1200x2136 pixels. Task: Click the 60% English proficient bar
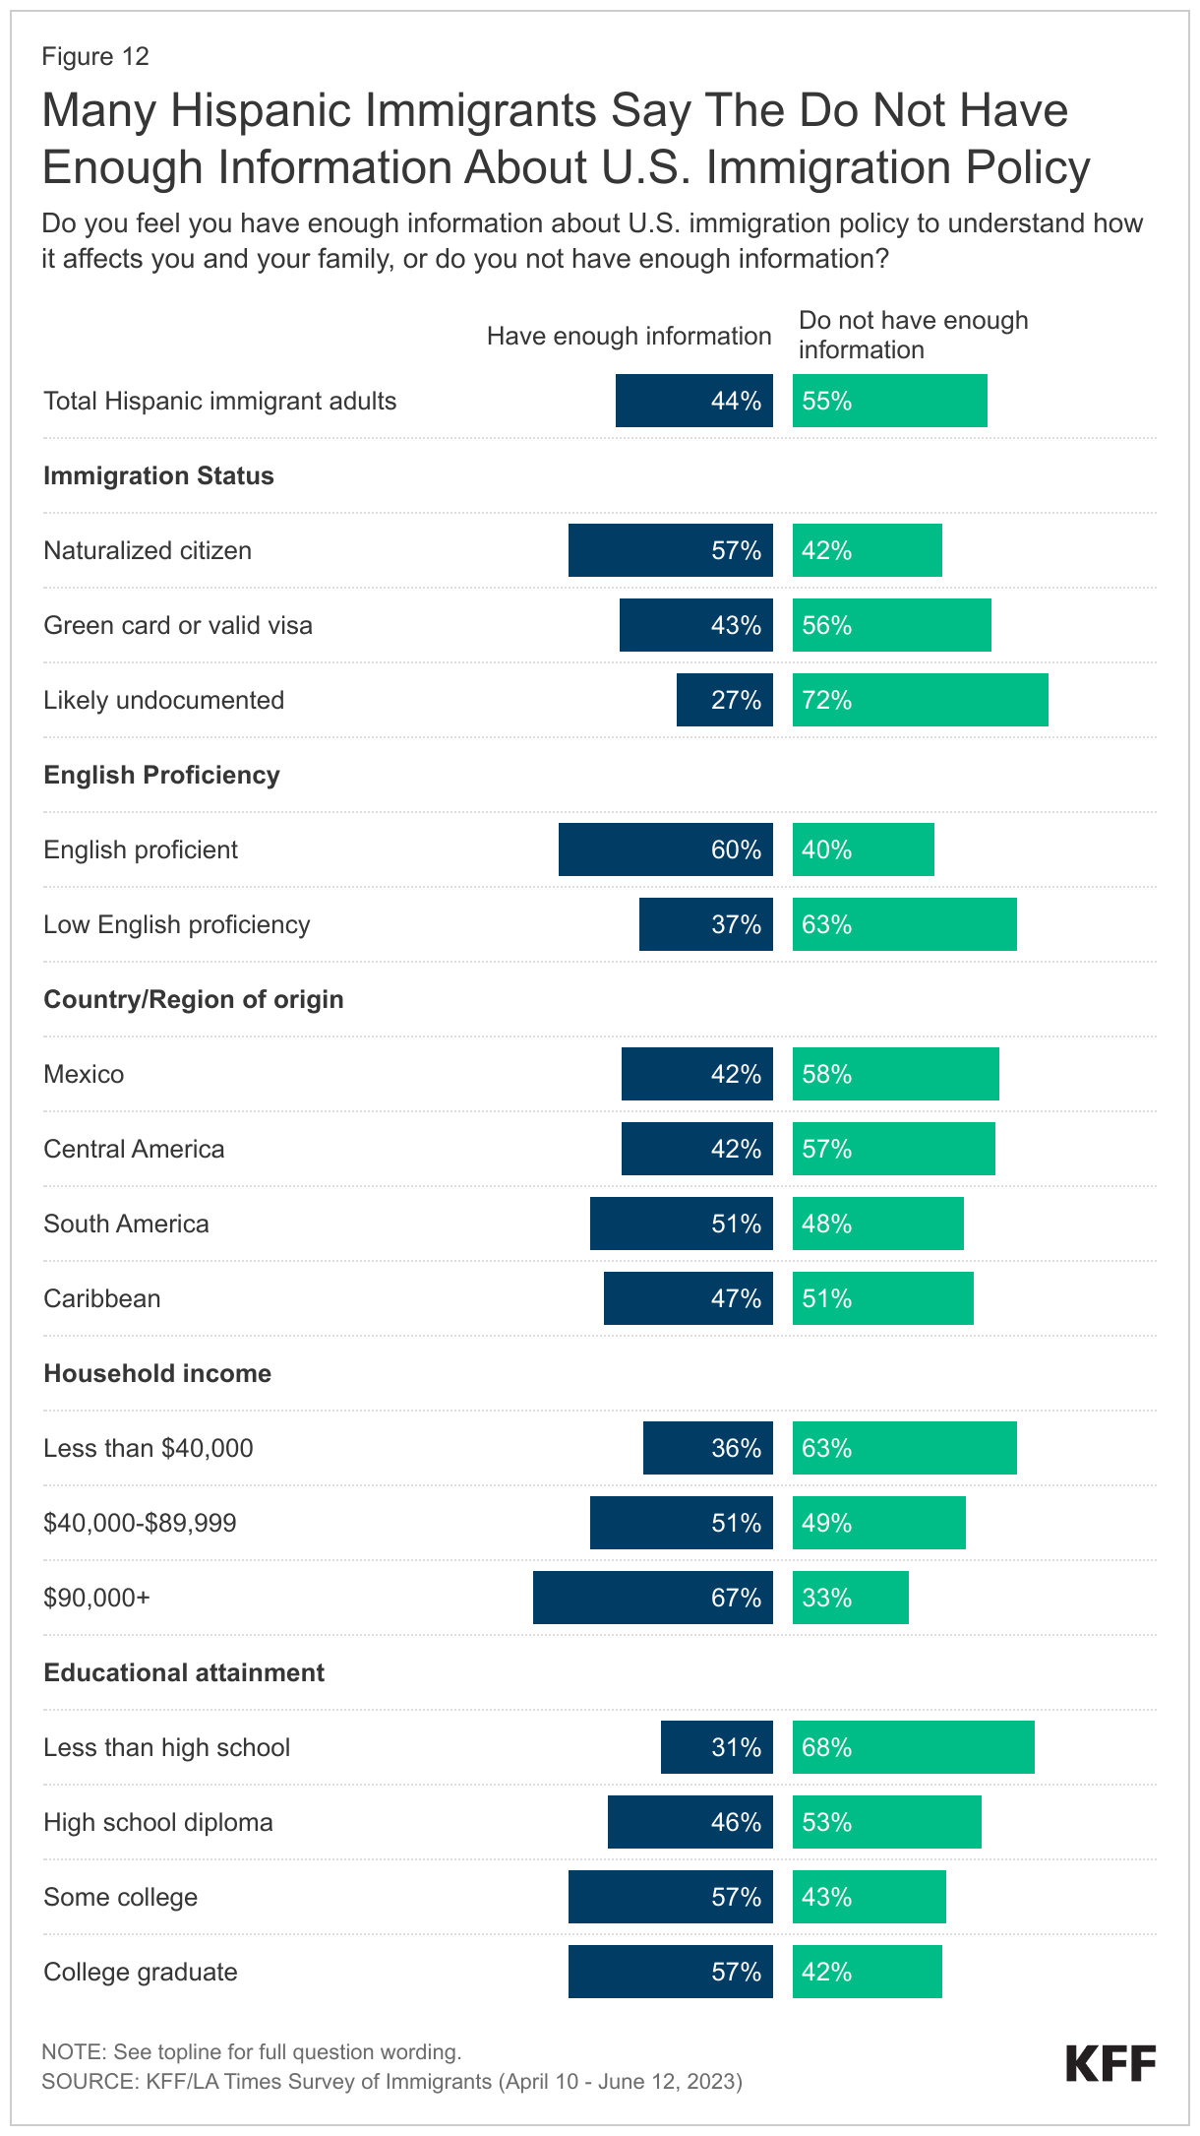pyautogui.click(x=665, y=849)
